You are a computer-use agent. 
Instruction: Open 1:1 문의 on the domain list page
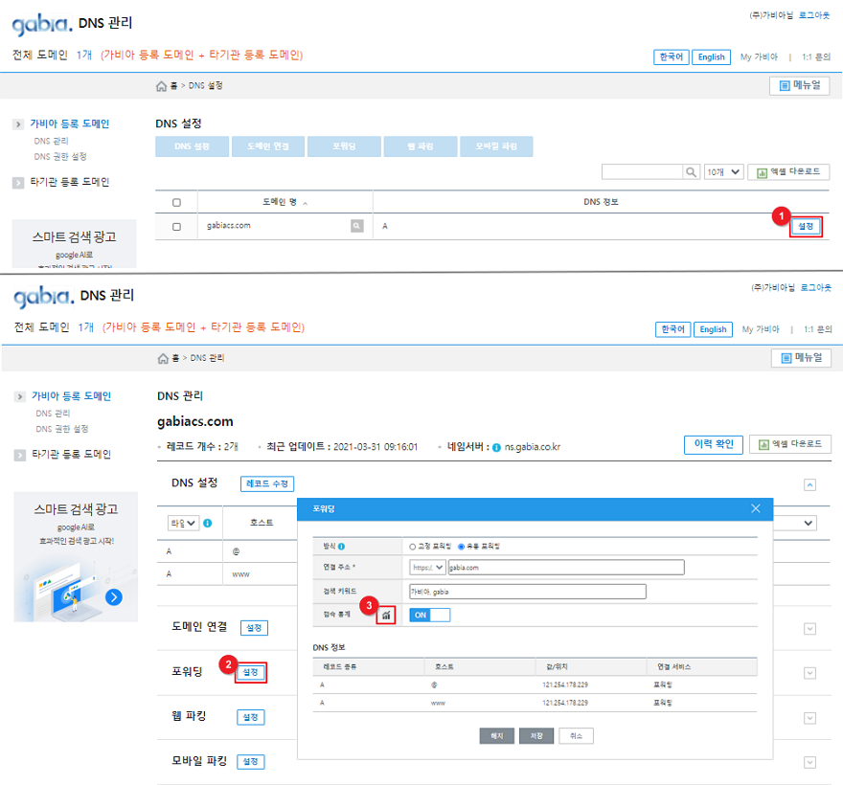[816, 56]
